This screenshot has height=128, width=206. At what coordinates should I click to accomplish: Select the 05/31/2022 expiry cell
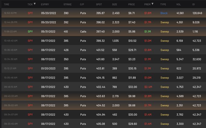coord(48,31)
